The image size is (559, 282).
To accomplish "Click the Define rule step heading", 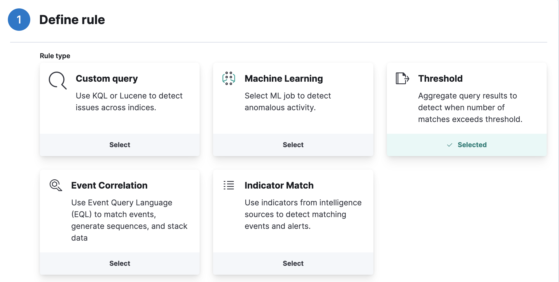I will click(x=72, y=20).
